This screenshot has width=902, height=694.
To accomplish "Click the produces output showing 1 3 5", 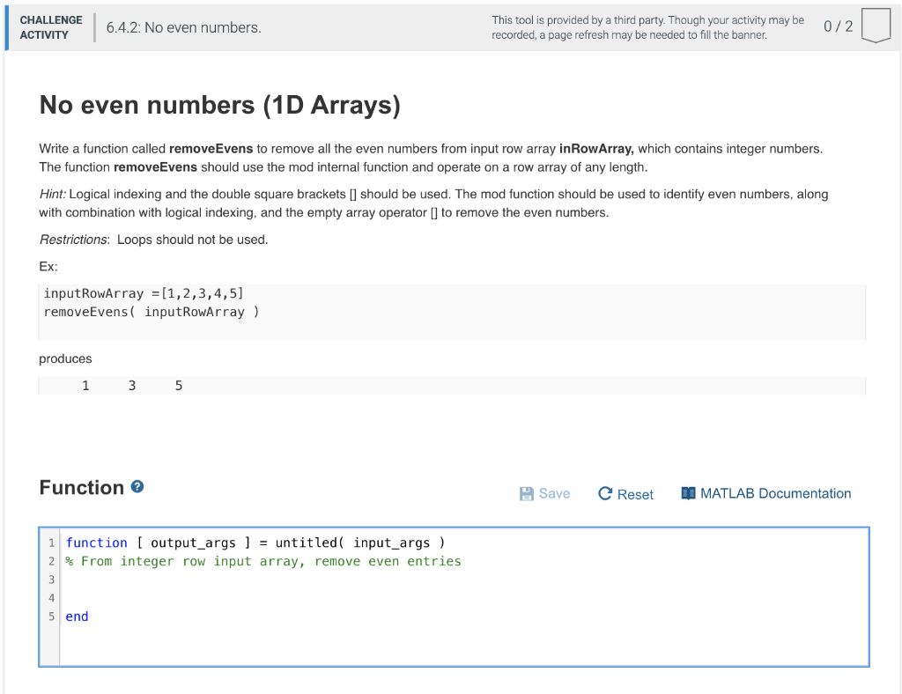I will click(132, 385).
